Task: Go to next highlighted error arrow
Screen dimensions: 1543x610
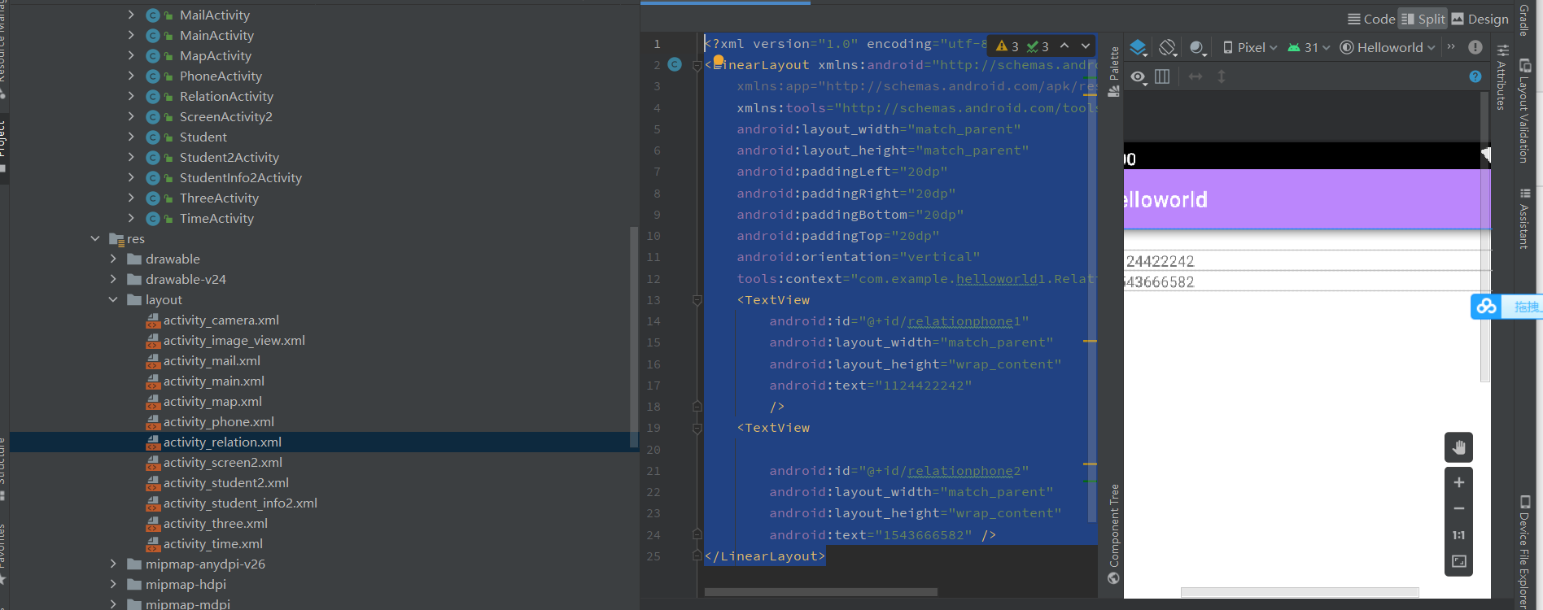Action: [x=1086, y=46]
